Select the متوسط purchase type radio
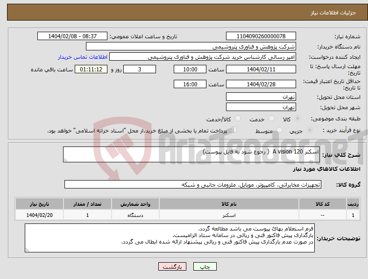 click(x=279, y=130)
